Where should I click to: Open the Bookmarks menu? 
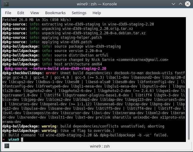point(55,13)
